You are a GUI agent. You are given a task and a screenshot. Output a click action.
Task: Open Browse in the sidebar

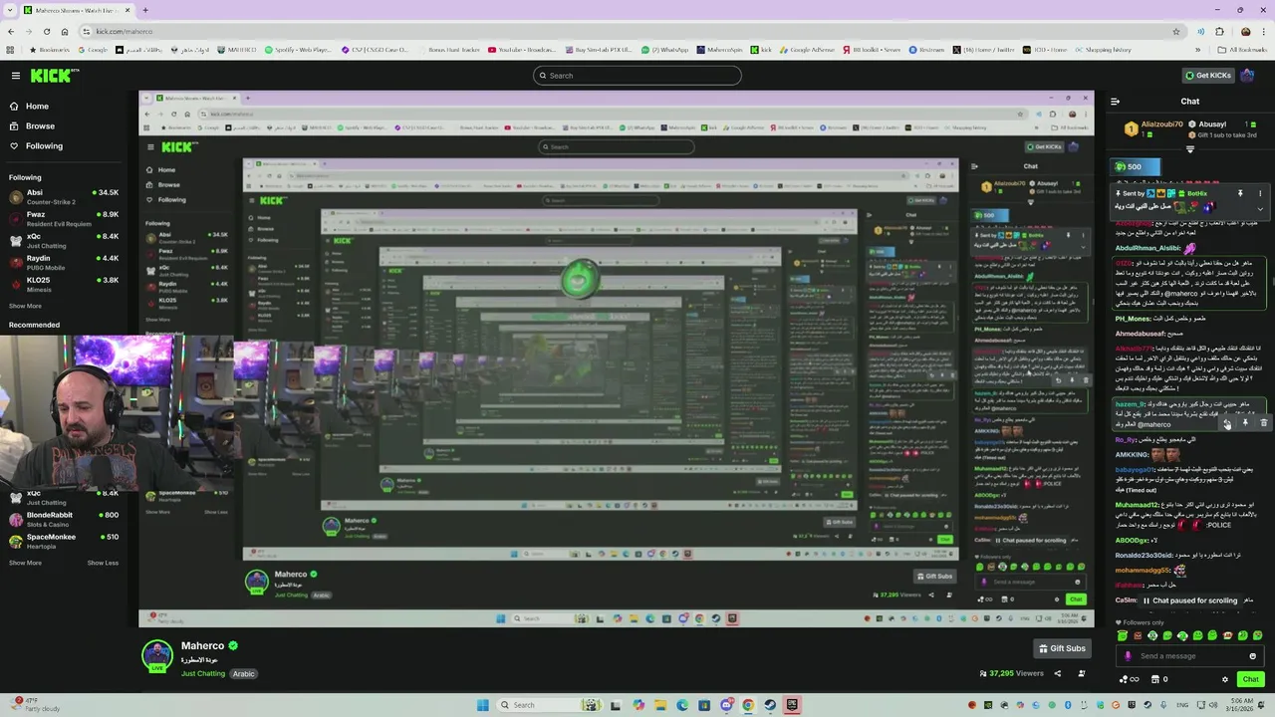coord(33,125)
